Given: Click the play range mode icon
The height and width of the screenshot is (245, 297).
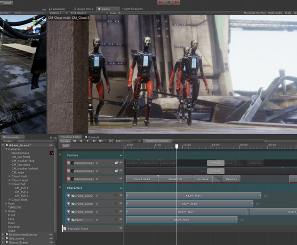Looking at the screenshot, I should click(111, 141).
